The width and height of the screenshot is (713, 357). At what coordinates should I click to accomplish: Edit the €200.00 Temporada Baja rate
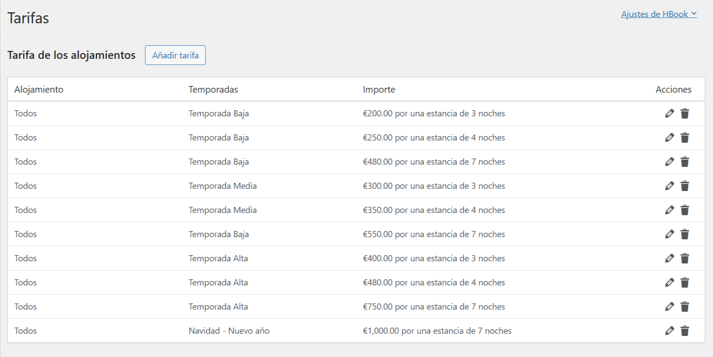click(669, 113)
